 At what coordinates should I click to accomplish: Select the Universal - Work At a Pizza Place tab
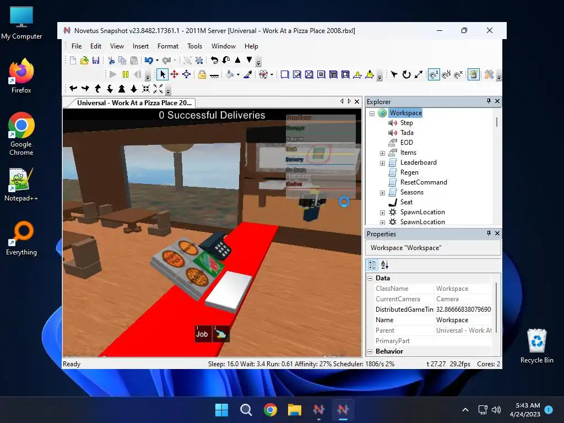pos(134,103)
